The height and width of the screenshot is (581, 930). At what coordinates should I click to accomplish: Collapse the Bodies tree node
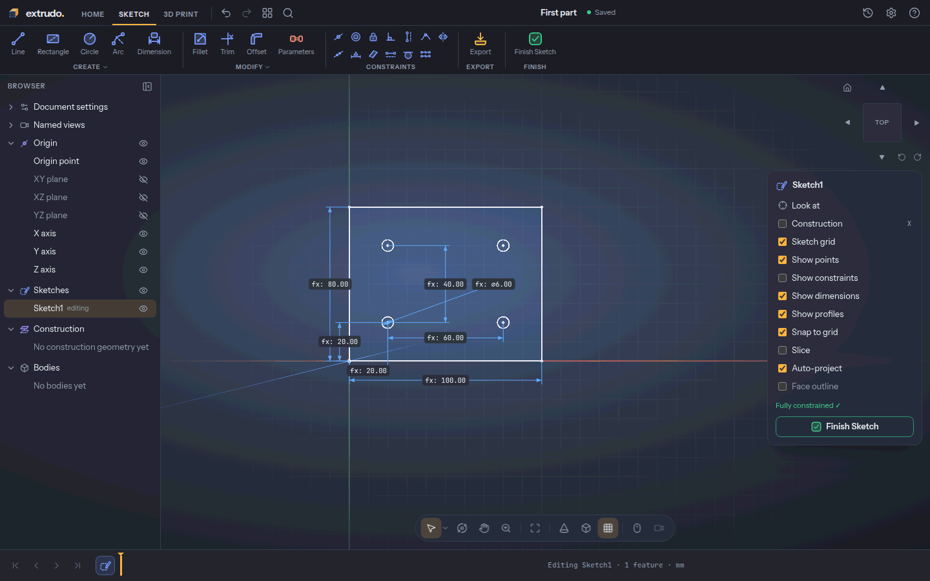tap(11, 368)
